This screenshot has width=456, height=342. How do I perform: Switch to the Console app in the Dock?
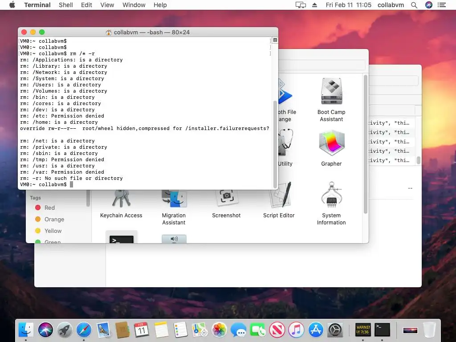(x=363, y=330)
